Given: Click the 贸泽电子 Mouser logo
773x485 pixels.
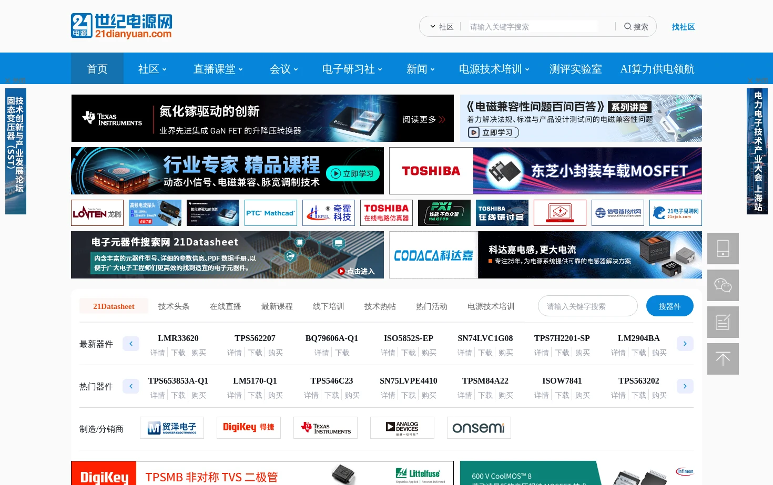Looking at the screenshot, I should [172, 428].
